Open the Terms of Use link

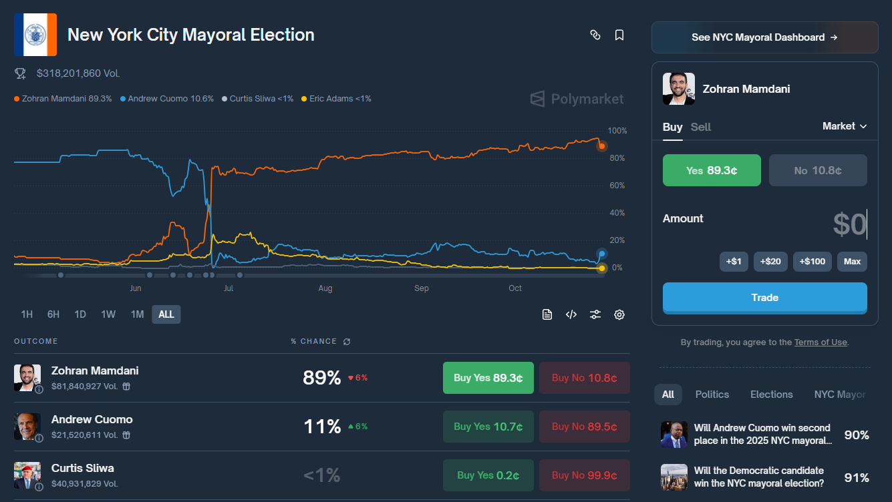[820, 342]
